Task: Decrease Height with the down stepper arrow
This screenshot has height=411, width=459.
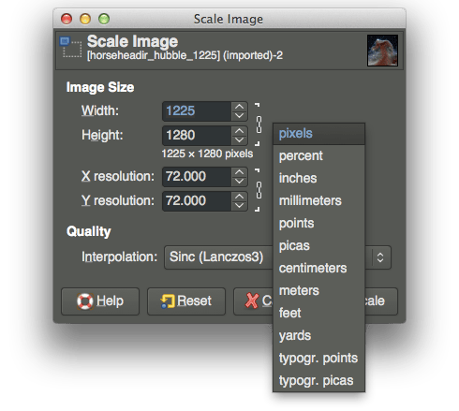Action: point(240,139)
